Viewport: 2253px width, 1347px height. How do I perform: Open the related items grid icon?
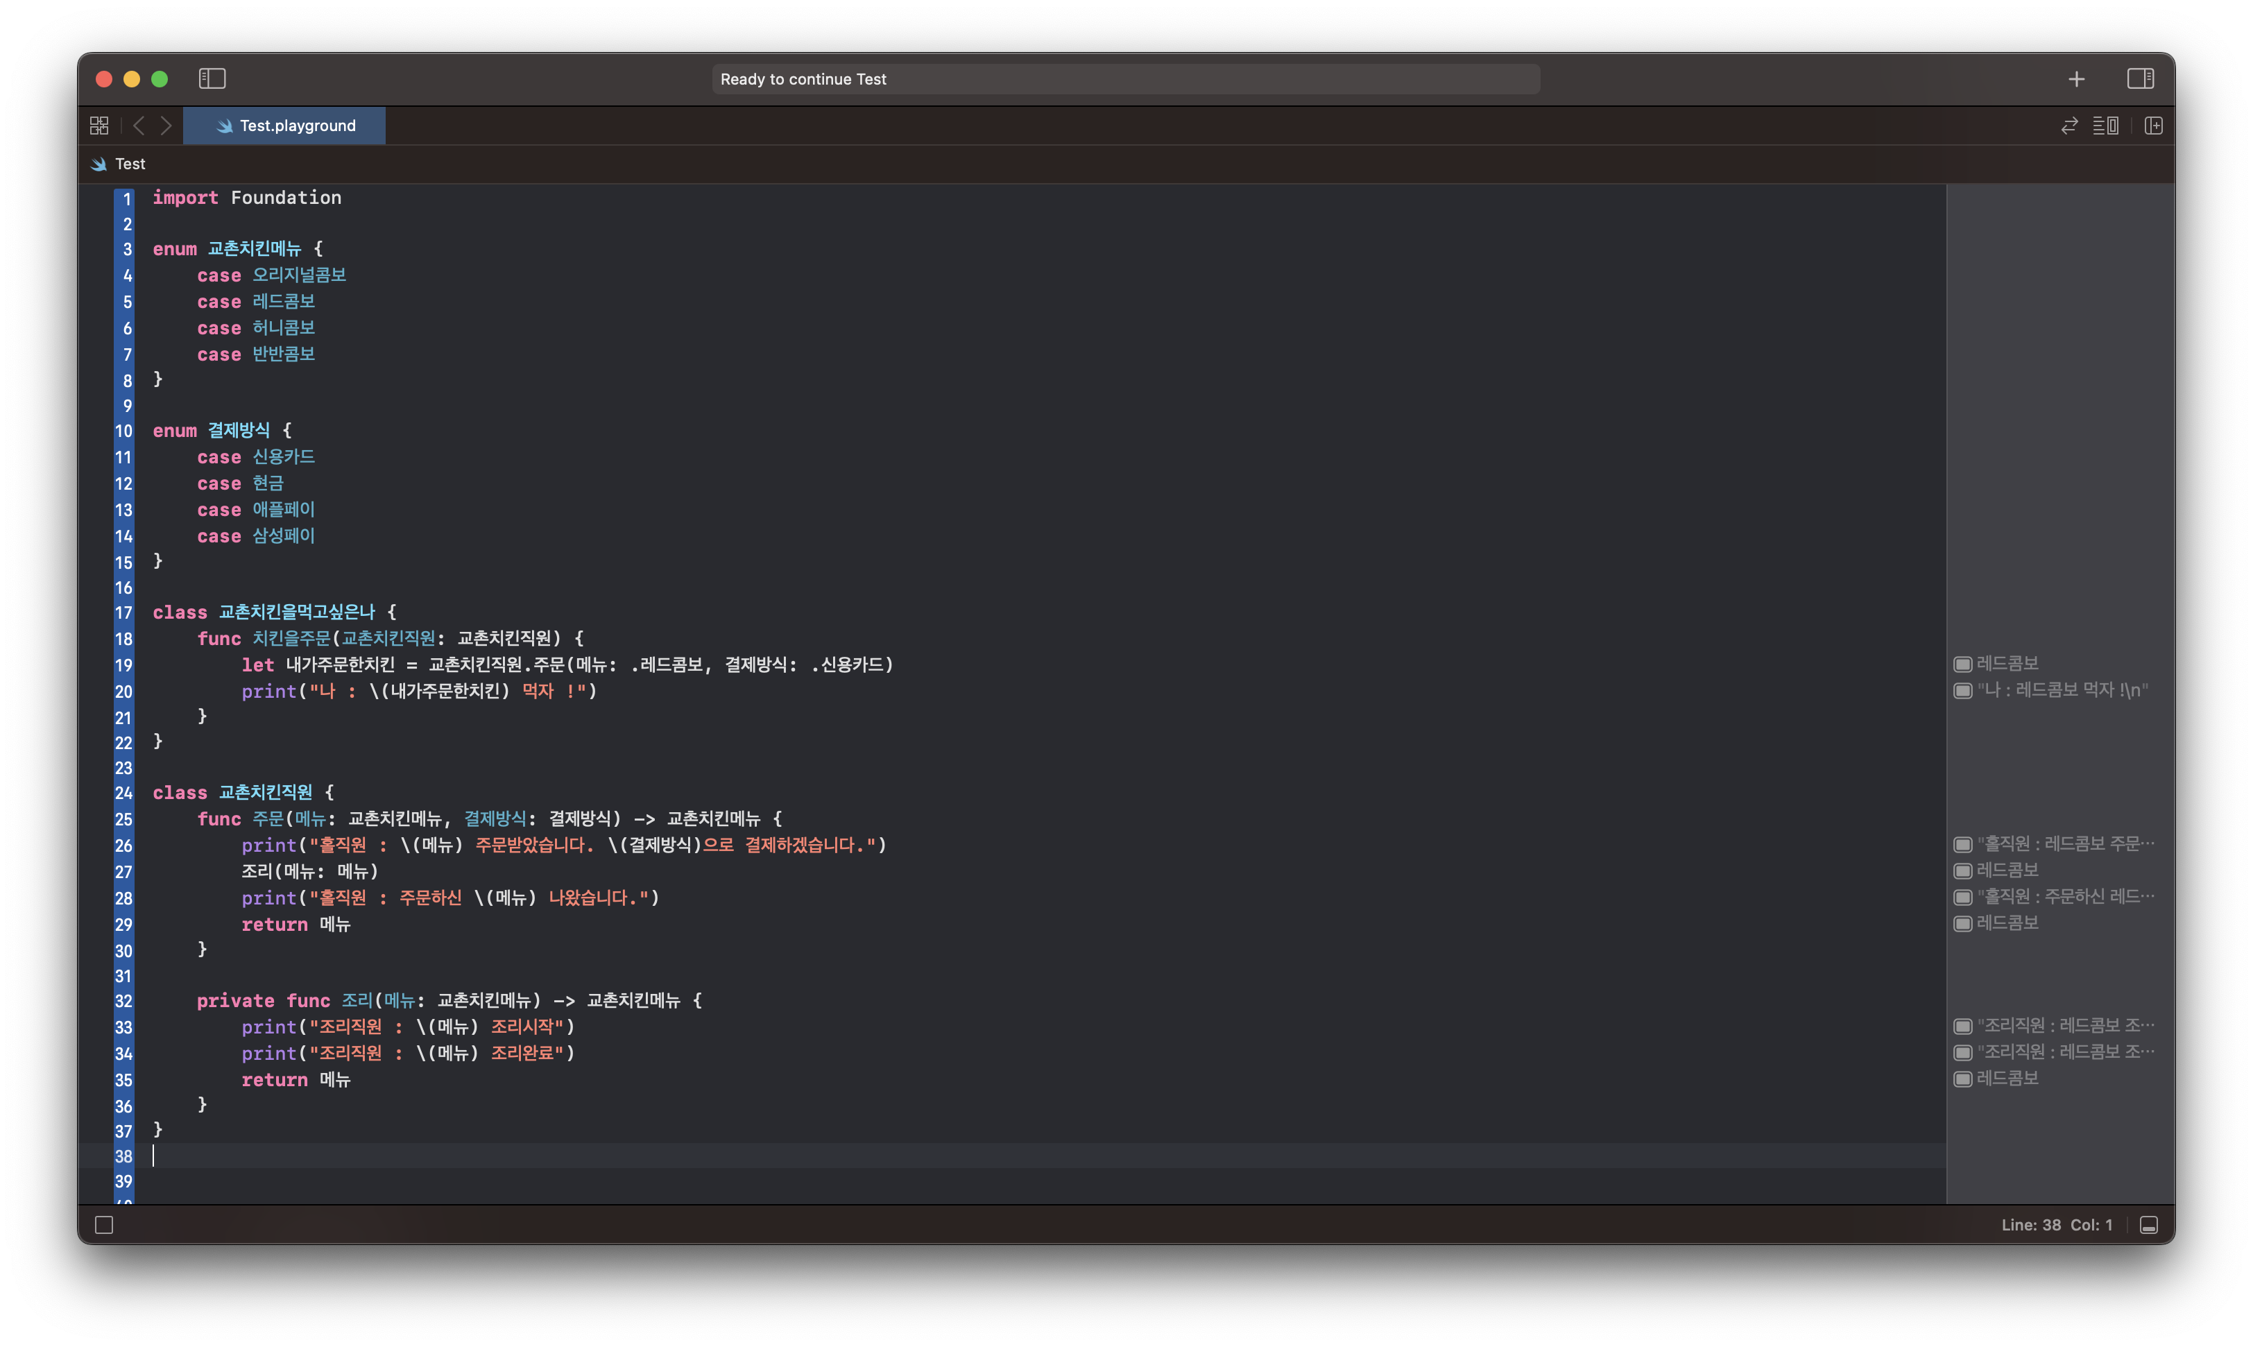coord(99,126)
